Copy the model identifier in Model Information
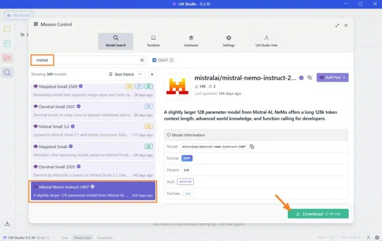 [252, 147]
